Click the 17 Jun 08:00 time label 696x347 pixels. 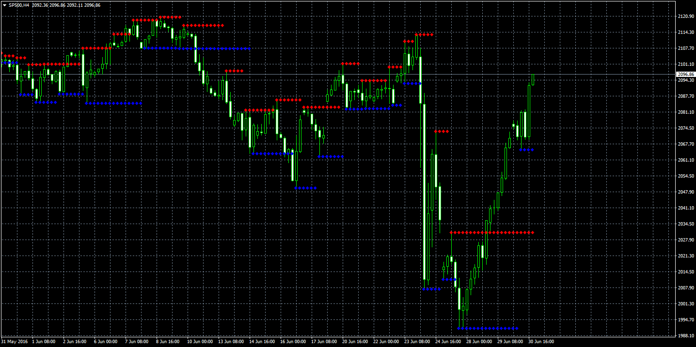pyautogui.click(x=324, y=342)
